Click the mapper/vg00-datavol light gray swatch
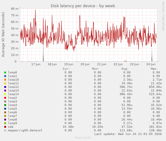This screenshot has height=141, width=166. coord(5,130)
